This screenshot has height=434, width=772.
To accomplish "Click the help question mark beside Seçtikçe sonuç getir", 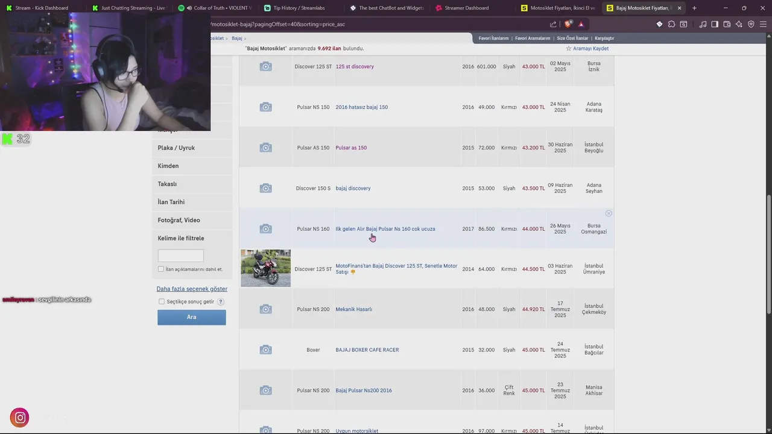I will pyautogui.click(x=221, y=301).
